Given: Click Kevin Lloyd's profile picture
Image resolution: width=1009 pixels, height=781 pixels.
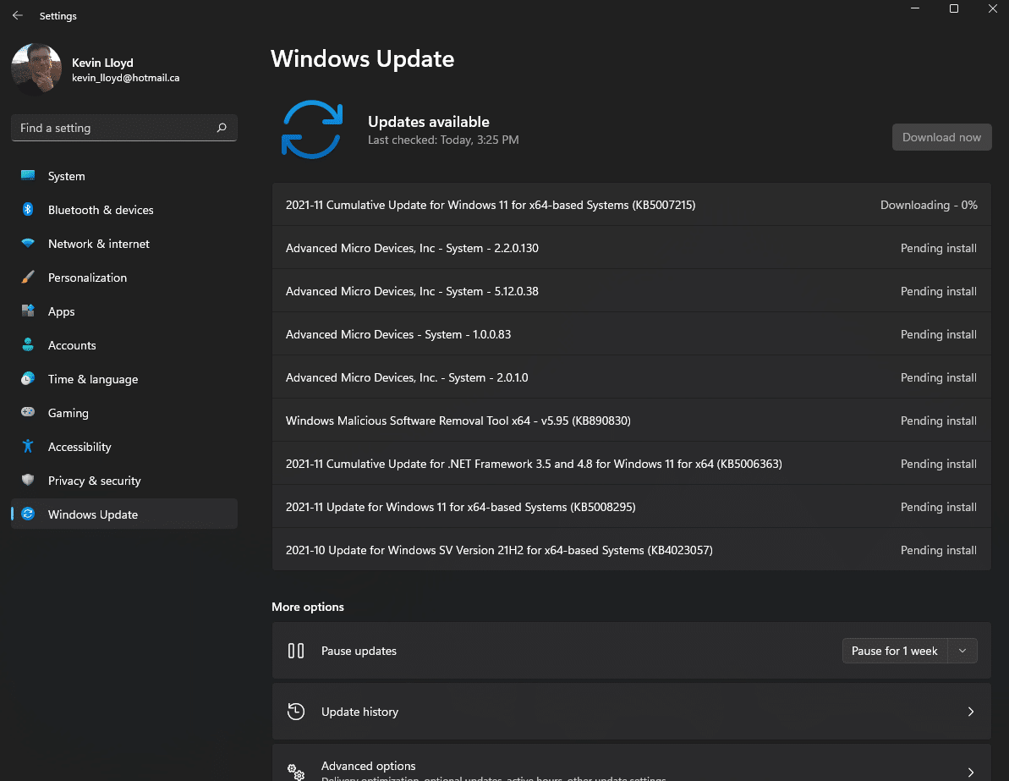Looking at the screenshot, I should pyautogui.click(x=36, y=69).
